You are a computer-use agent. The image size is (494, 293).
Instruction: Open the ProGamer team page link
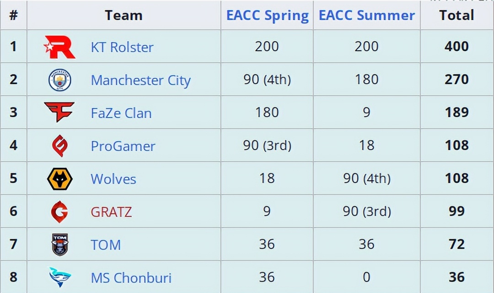click(x=123, y=146)
